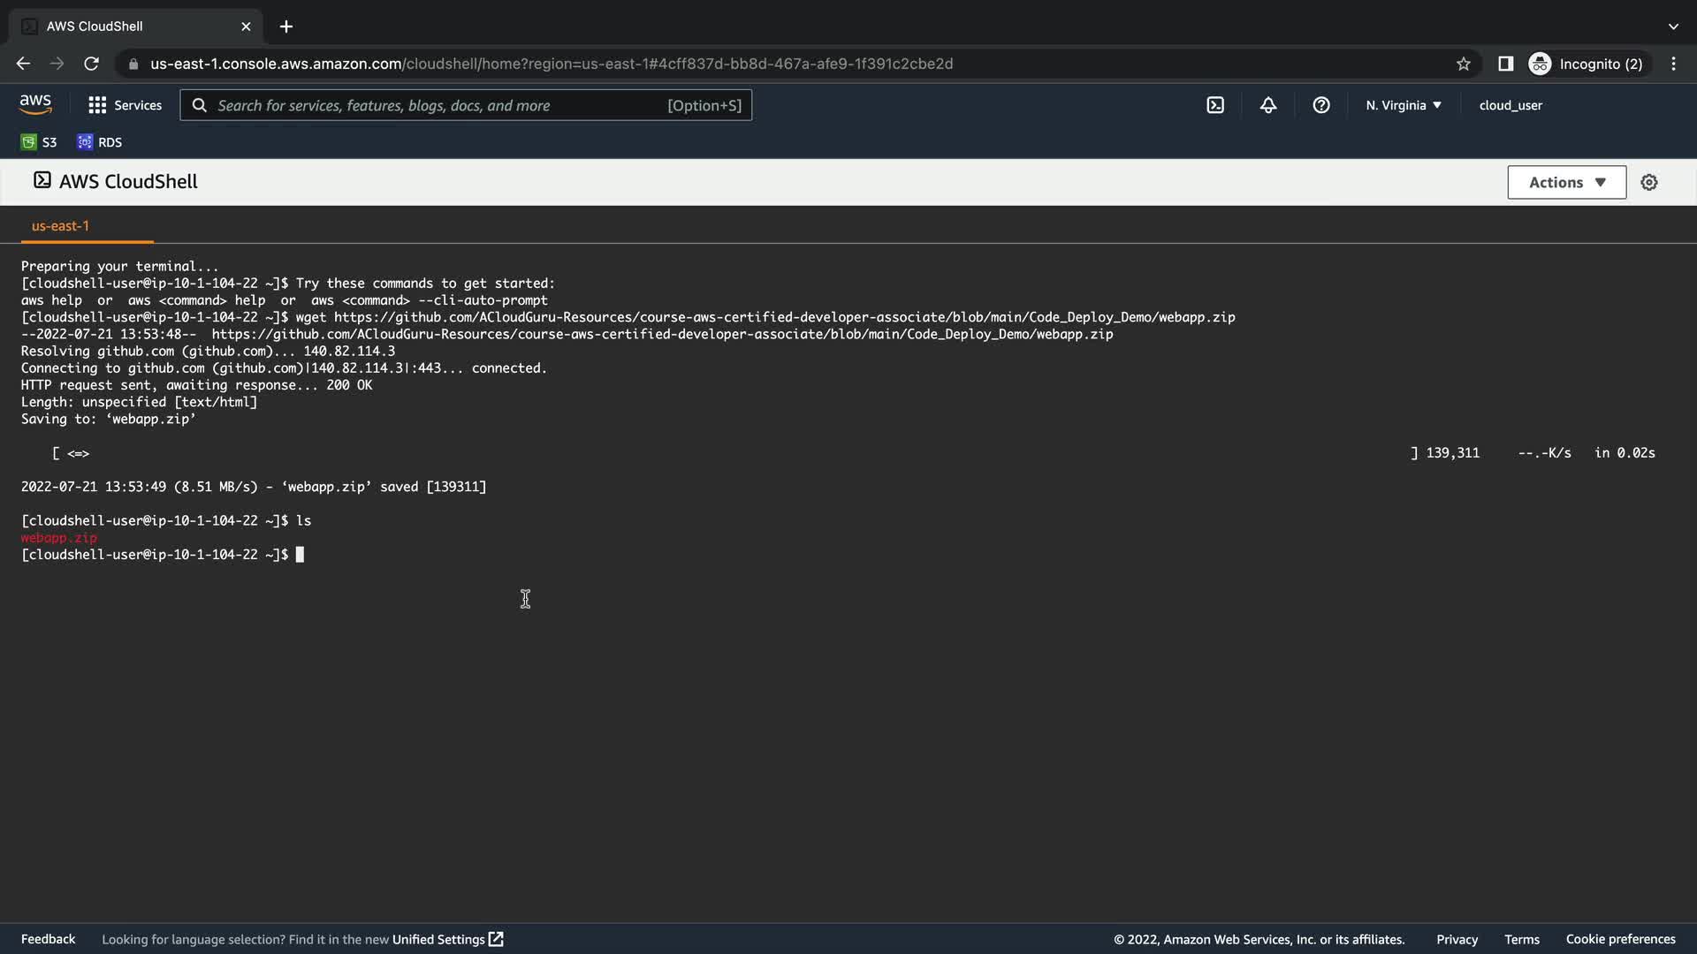Expand the Actions dropdown

coord(1566,182)
